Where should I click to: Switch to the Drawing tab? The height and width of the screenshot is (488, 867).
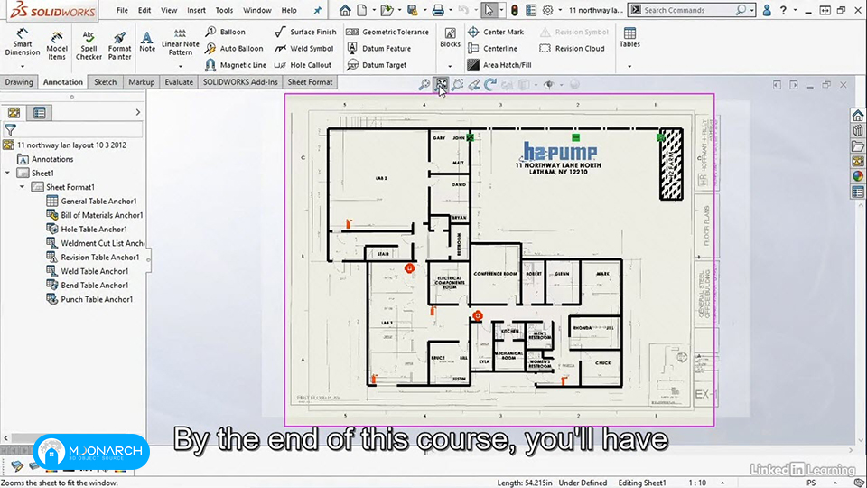click(19, 82)
